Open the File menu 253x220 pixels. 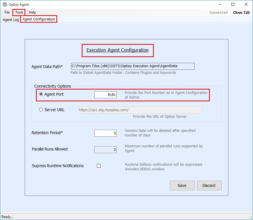(x=7, y=12)
